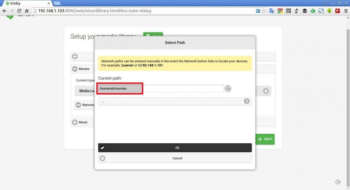350x190 pixels.
Task: Click the browser forward arrow
Action: click(x=12, y=11)
